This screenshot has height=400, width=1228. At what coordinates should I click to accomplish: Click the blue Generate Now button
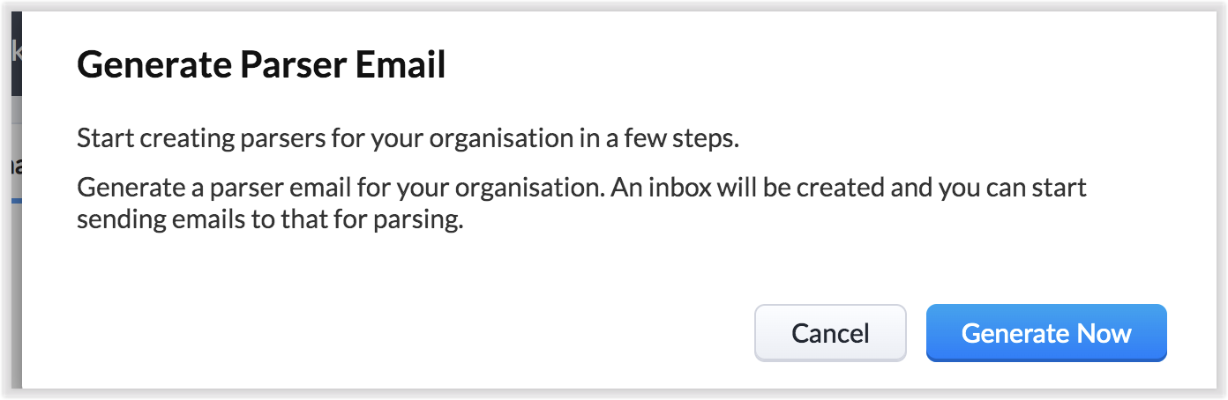(x=1046, y=333)
